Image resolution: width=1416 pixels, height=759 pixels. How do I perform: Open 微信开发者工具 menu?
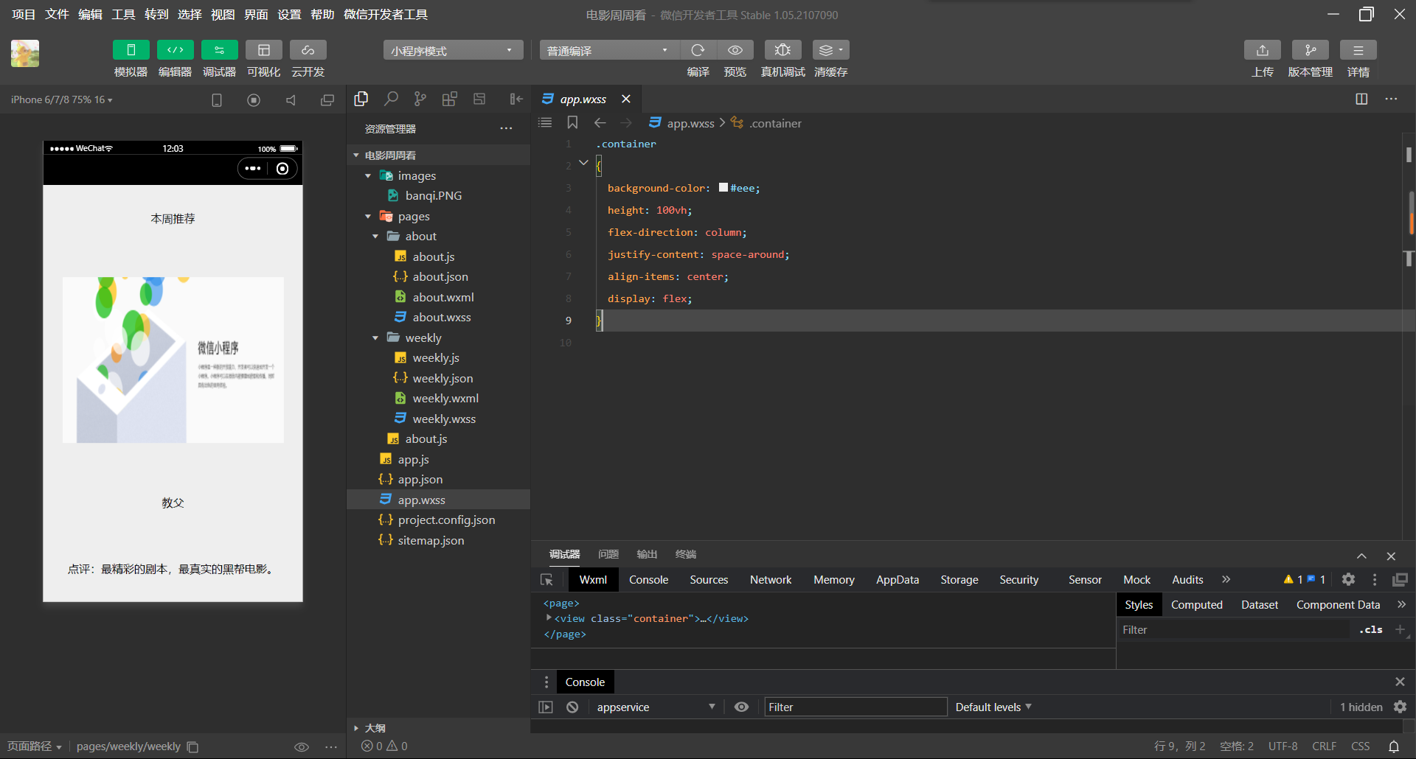386,14
